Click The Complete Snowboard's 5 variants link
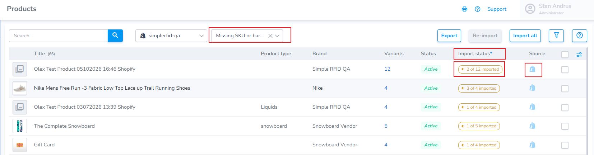The width and height of the screenshot is (594, 155). [x=386, y=126]
